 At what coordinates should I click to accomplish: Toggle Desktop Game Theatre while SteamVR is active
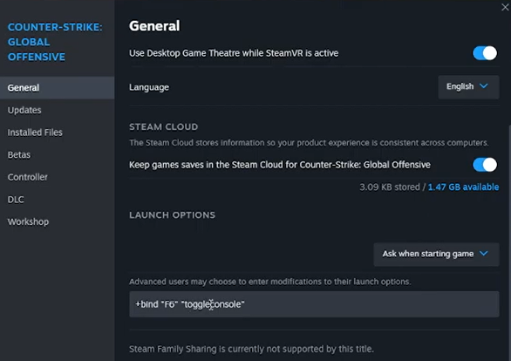pos(485,53)
